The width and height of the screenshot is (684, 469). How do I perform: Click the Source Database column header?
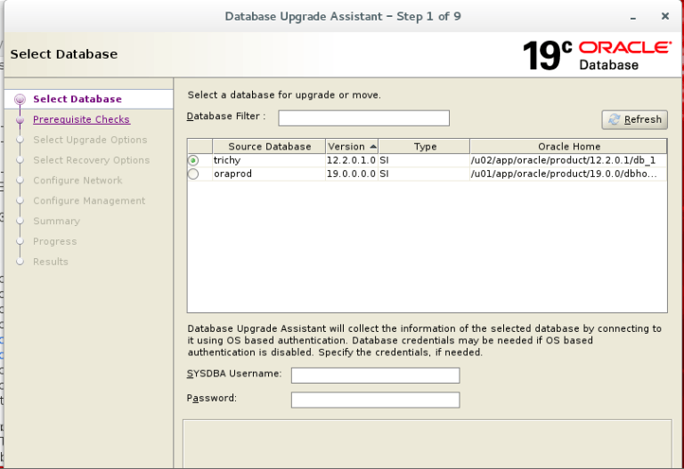(x=269, y=147)
